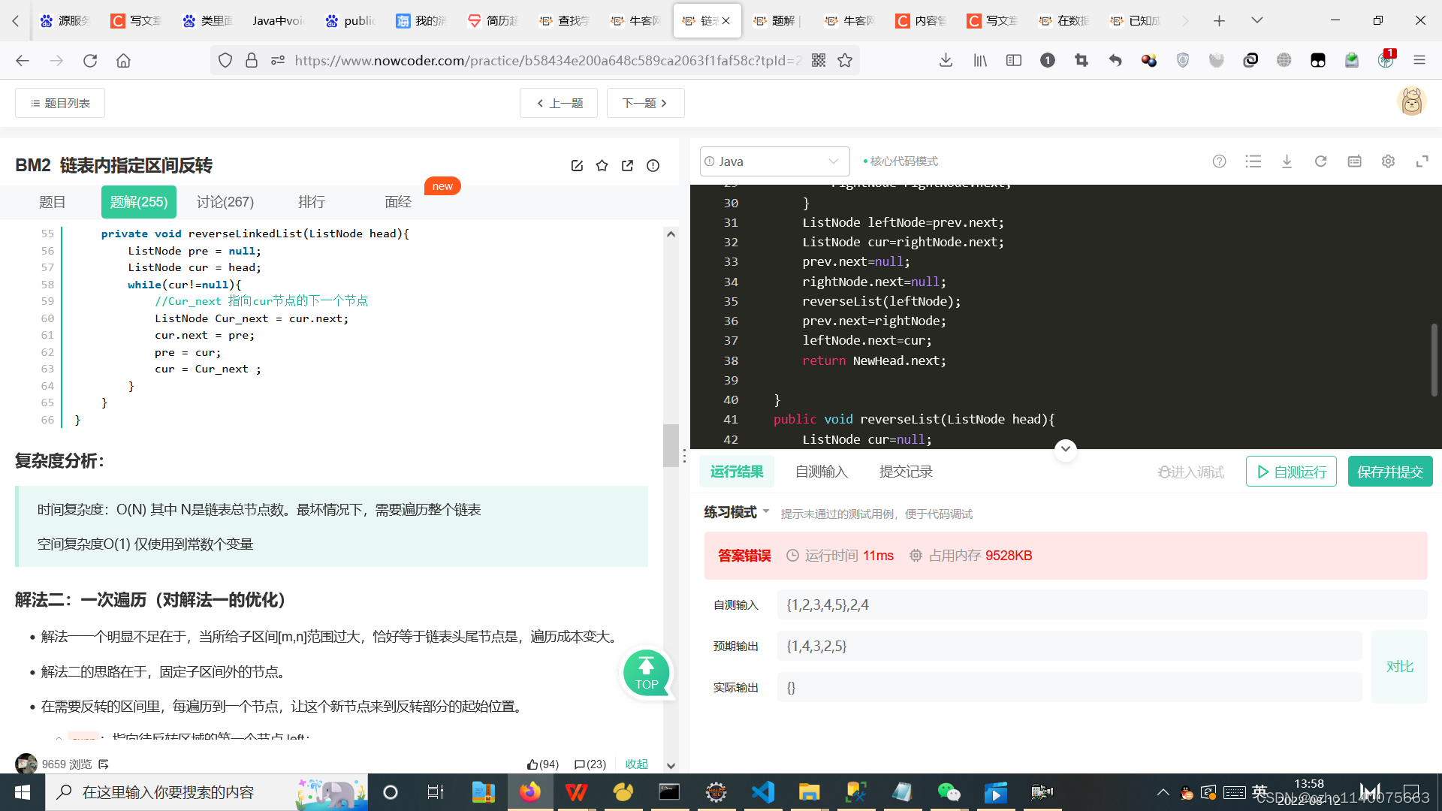Switch to the 讨论(267) tab
Image resolution: width=1442 pixels, height=811 pixels.
point(224,201)
